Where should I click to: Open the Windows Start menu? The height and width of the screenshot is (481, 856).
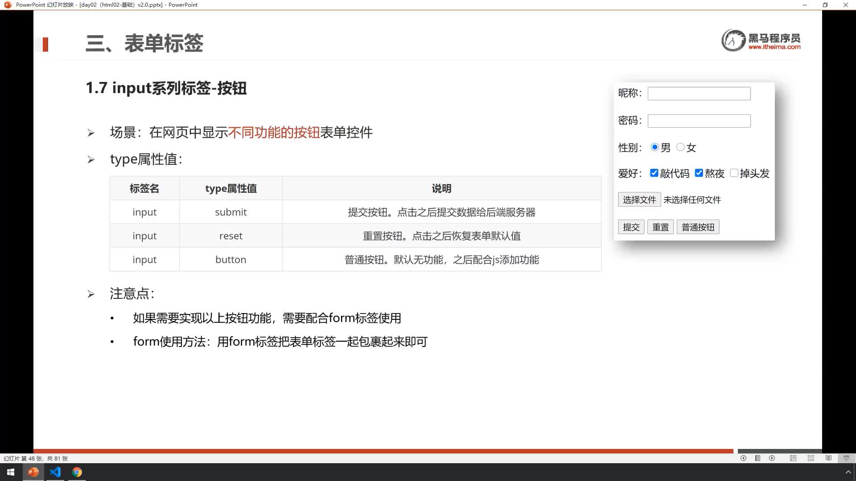[x=11, y=472]
